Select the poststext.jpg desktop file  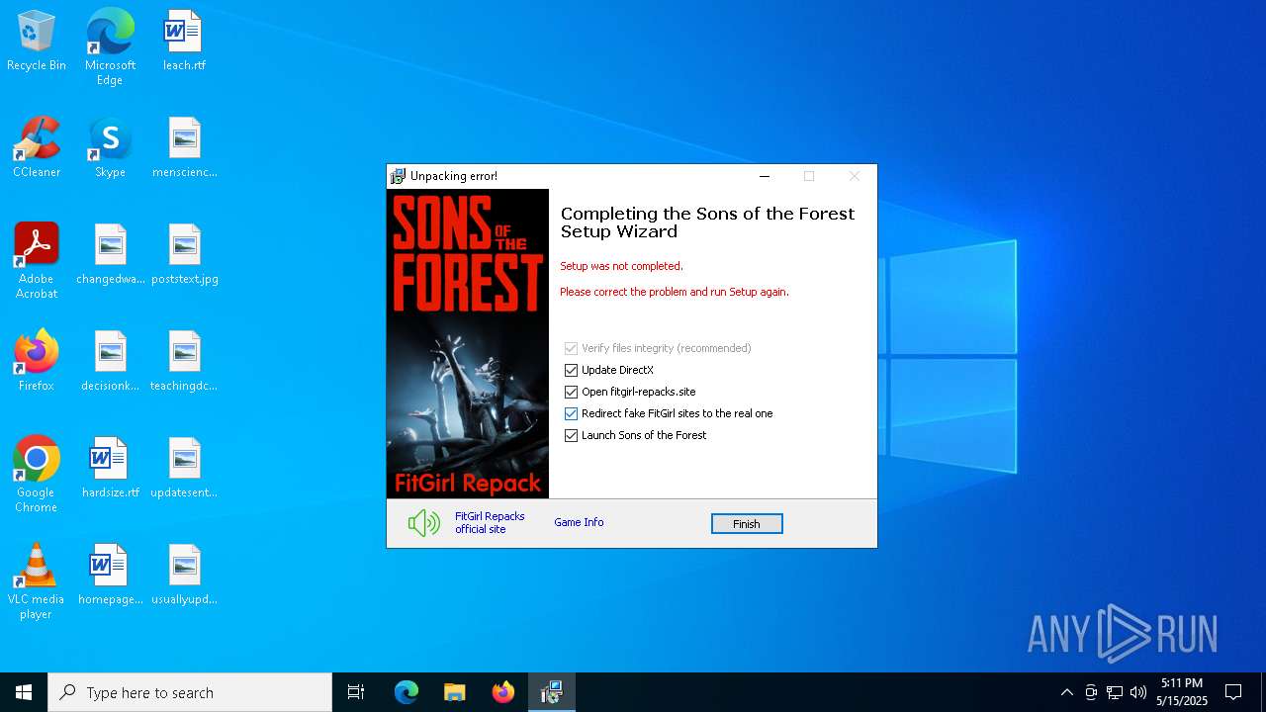click(184, 254)
